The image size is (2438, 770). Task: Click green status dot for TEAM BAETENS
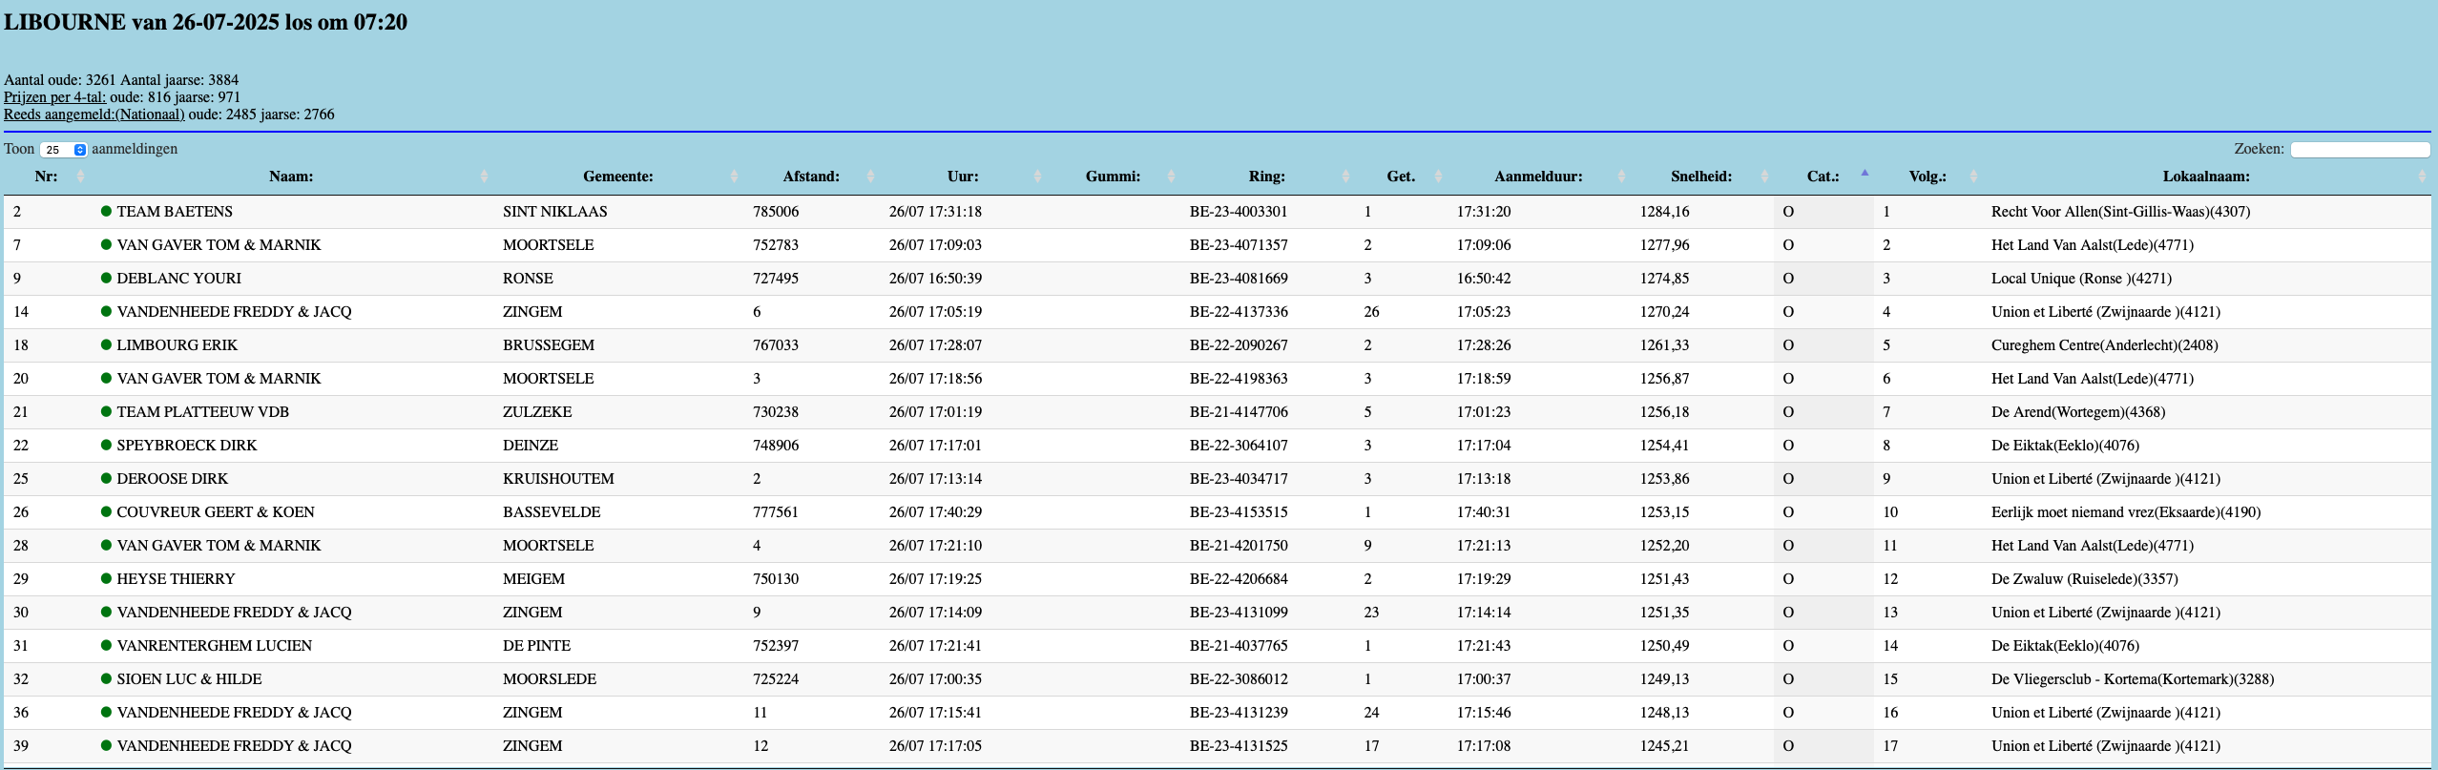point(107,211)
